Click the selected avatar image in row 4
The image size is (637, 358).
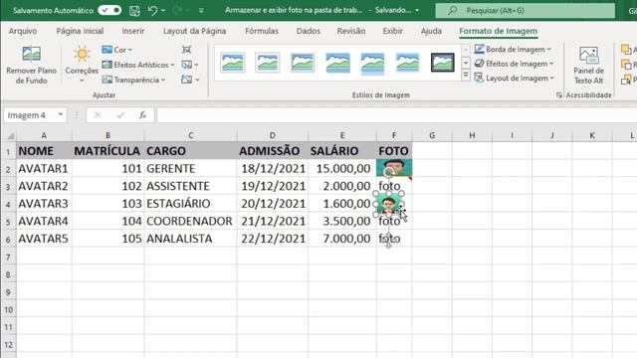tap(388, 204)
